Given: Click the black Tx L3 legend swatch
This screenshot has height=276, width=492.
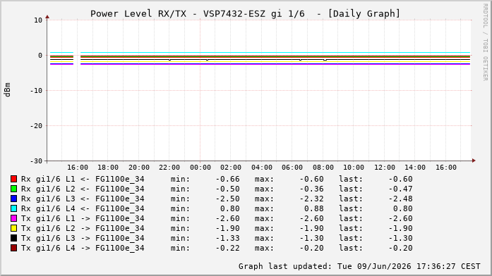Looking at the screenshot, I should 13,238.
